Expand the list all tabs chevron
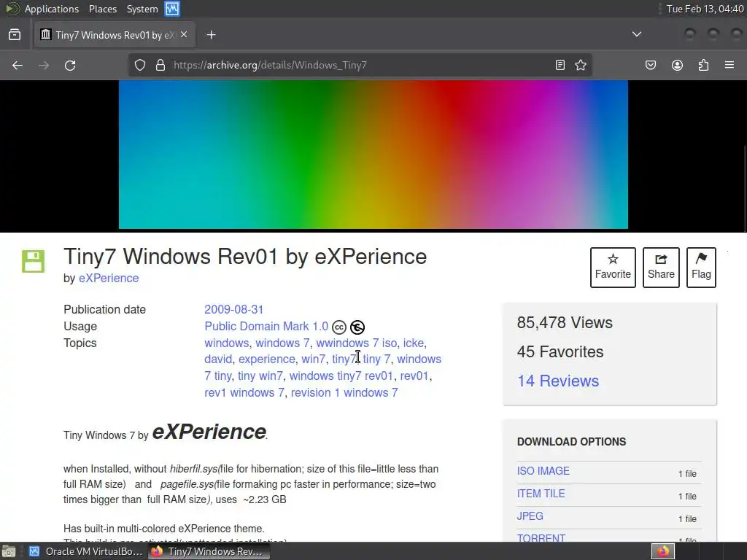This screenshot has height=560, width=747. click(x=636, y=34)
